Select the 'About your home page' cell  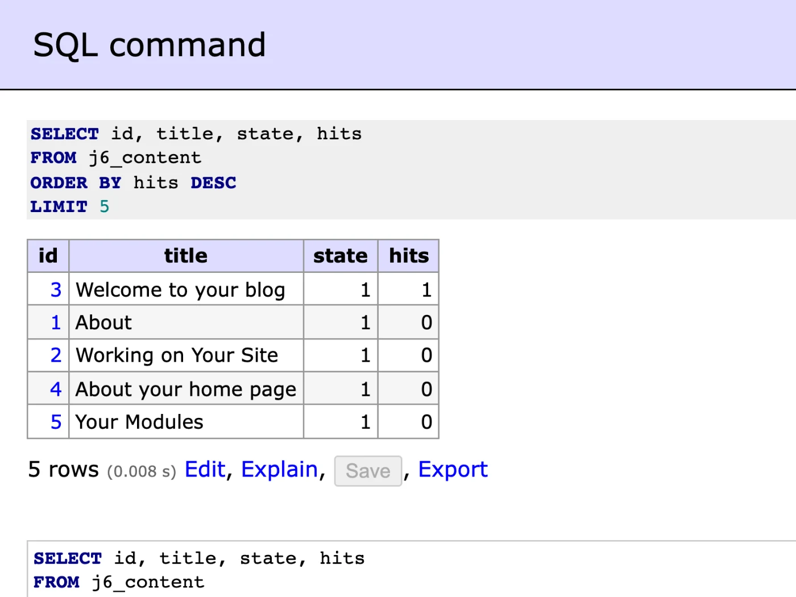pyautogui.click(x=186, y=389)
